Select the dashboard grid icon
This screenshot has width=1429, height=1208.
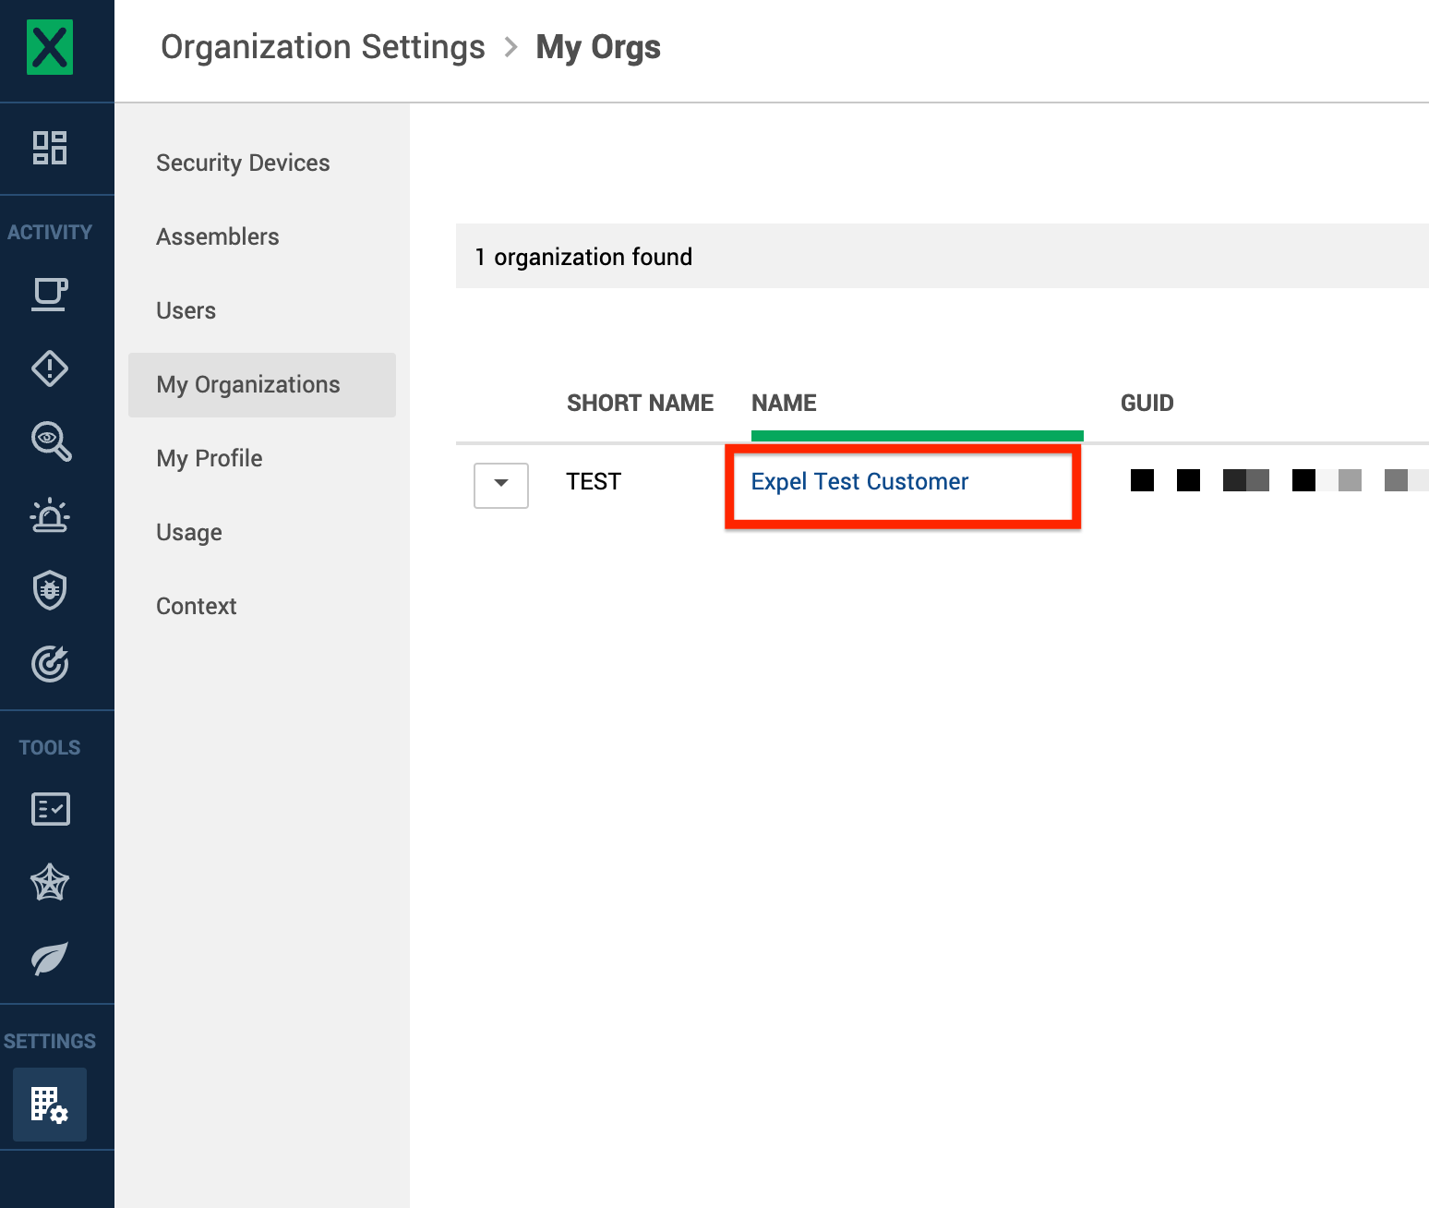50,148
